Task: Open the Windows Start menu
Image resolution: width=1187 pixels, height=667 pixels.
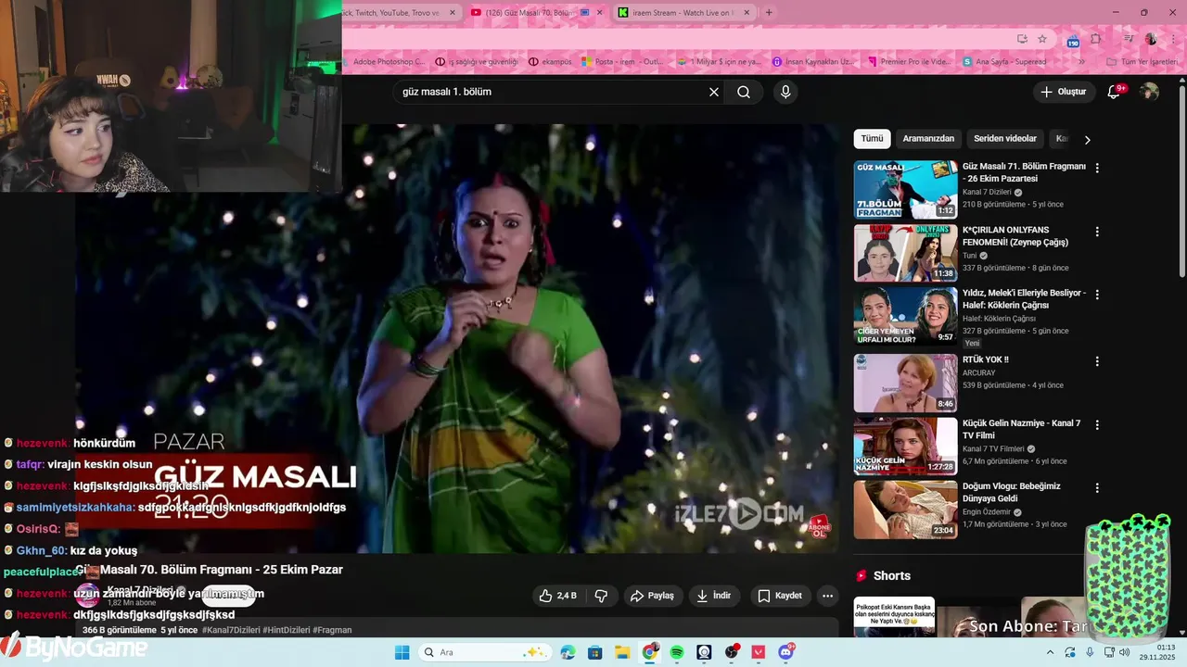Action: pyautogui.click(x=402, y=652)
